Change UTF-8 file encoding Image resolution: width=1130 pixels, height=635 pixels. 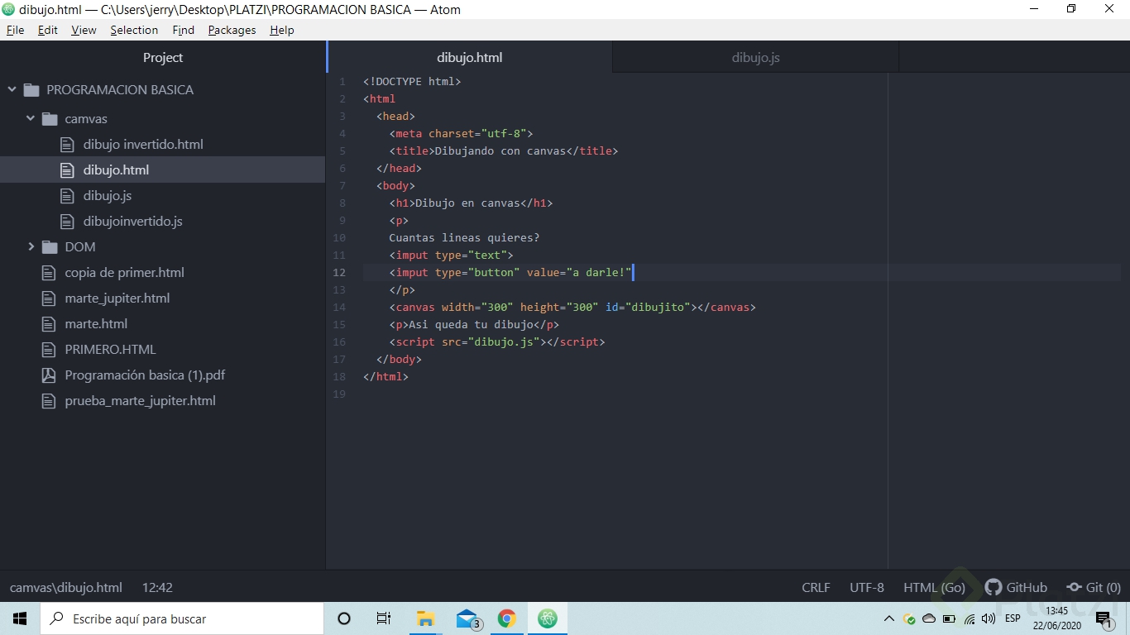(867, 587)
